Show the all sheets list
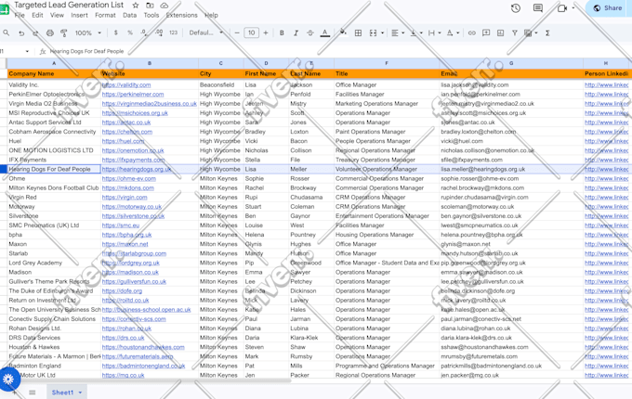This screenshot has width=632, height=399. click(x=33, y=393)
